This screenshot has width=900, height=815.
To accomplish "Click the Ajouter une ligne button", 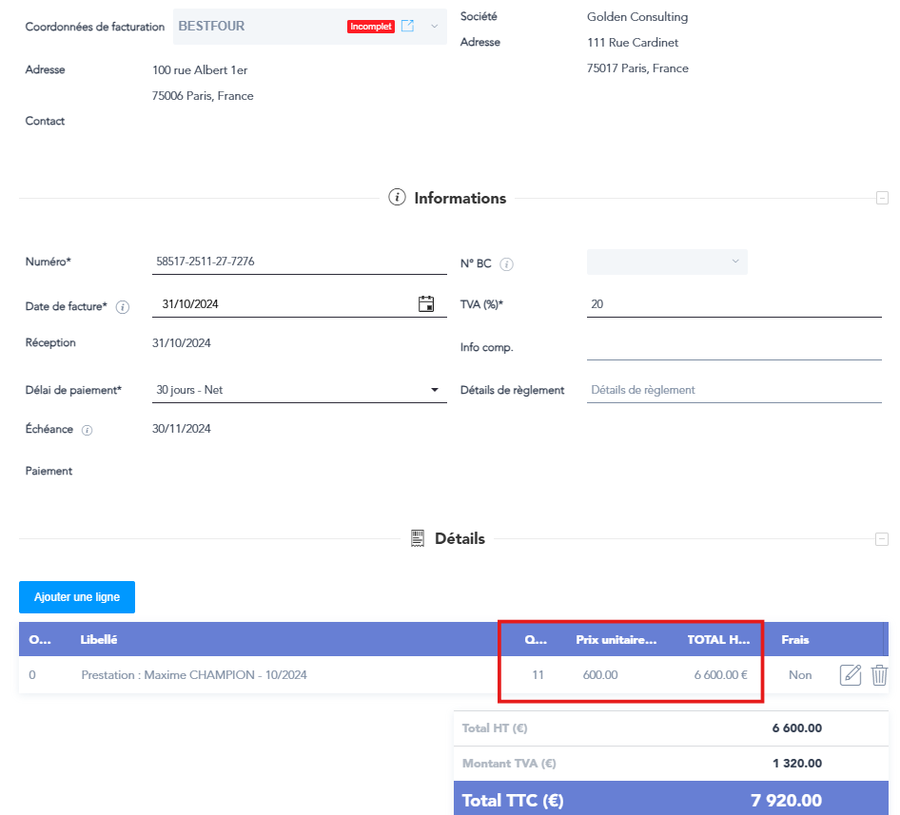I will click(x=77, y=597).
